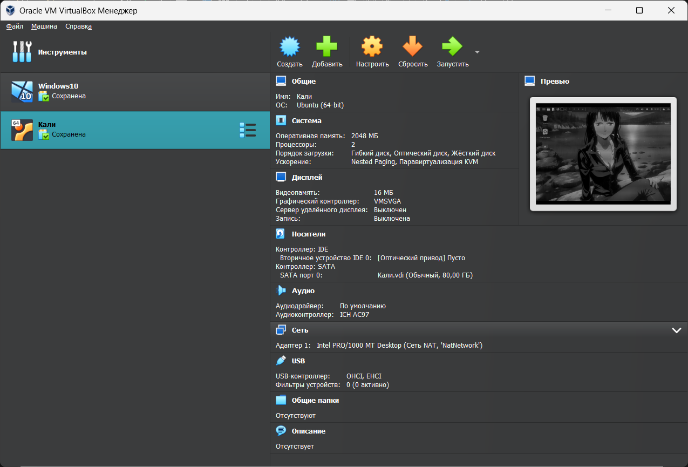Click '0 (0 активно)' device filters value

(x=367, y=384)
